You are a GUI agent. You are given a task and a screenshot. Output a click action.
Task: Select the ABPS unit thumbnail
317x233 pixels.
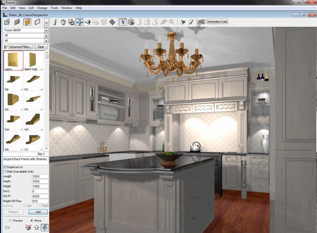tap(13, 61)
